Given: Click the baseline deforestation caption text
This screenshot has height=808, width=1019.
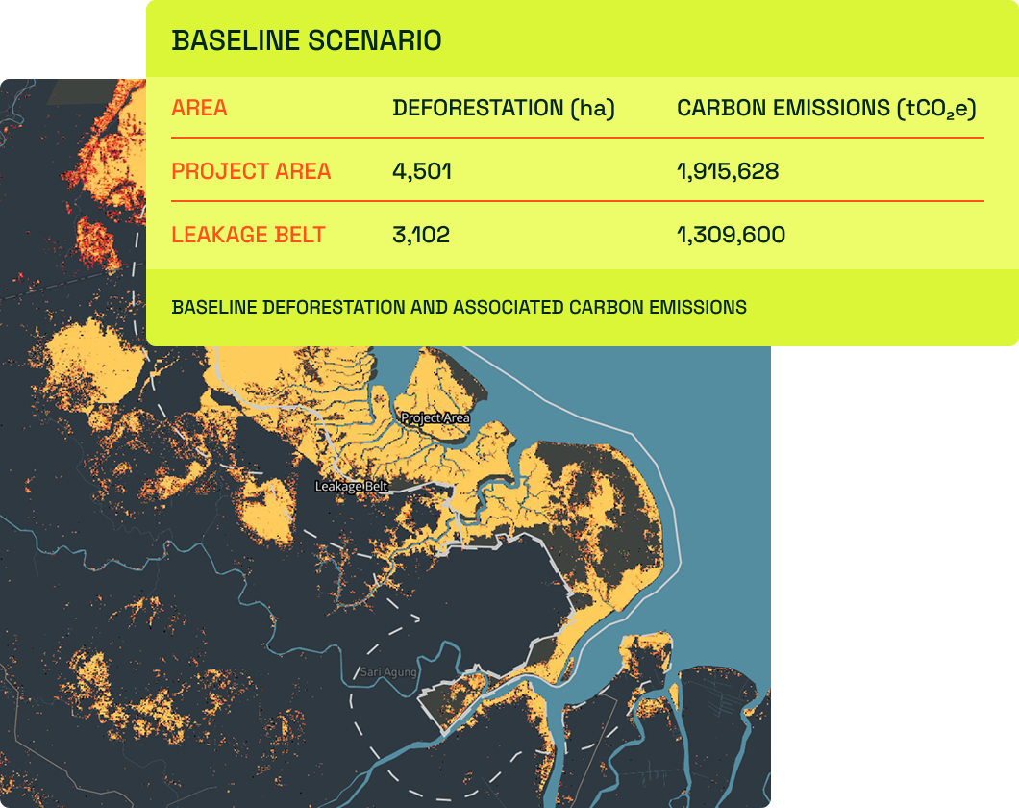Looking at the screenshot, I should click(459, 308).
